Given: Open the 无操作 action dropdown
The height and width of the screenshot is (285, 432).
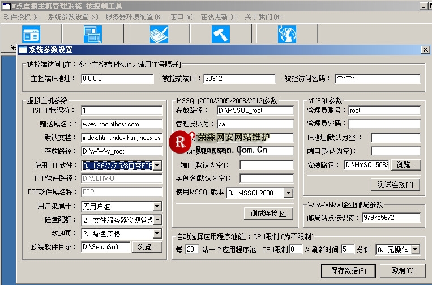Looking at the screenshot, I should point(416,249).
